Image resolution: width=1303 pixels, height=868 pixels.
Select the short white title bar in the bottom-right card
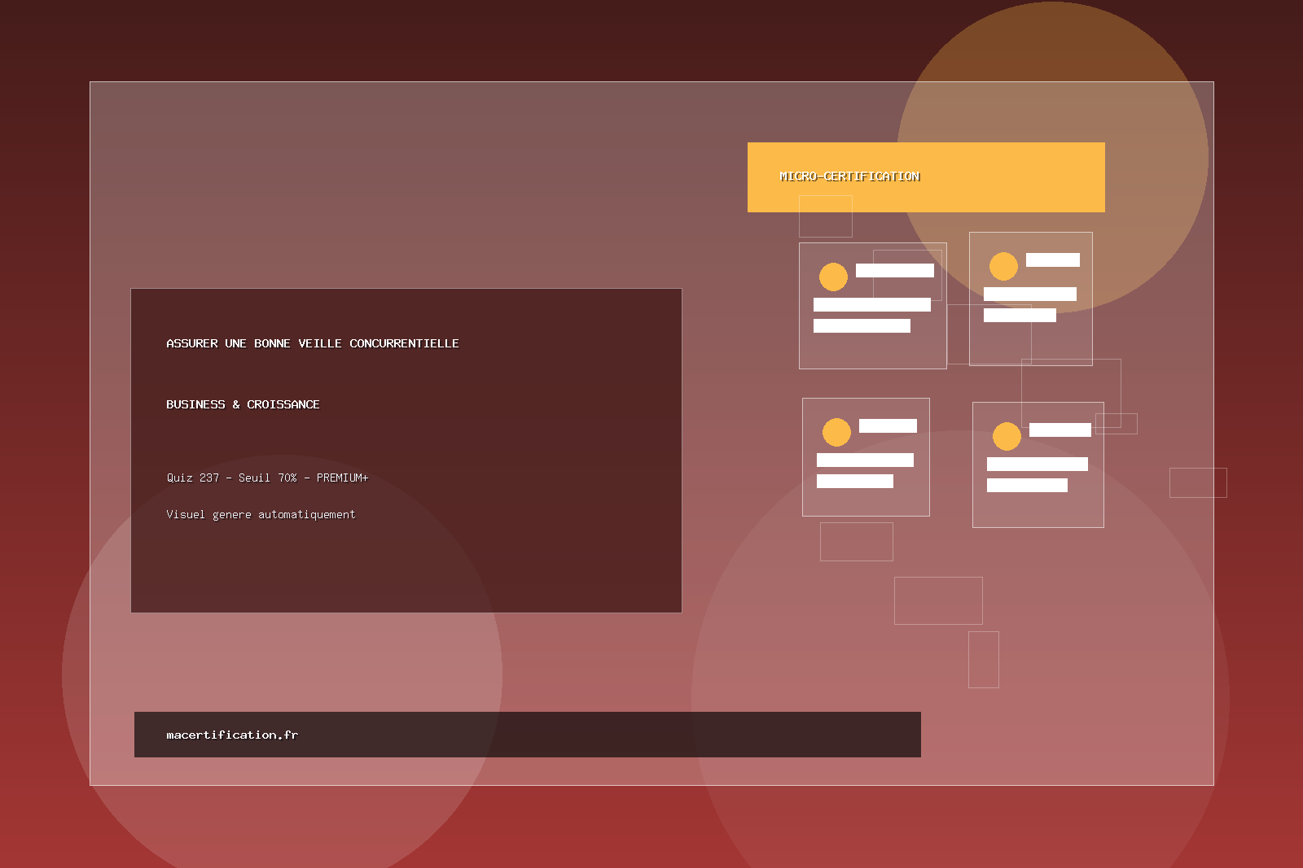pos(1060,430)
